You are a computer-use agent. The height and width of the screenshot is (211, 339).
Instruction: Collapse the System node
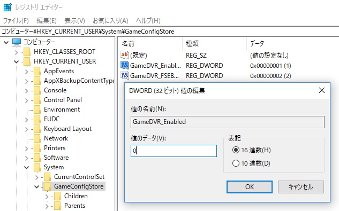27,167
